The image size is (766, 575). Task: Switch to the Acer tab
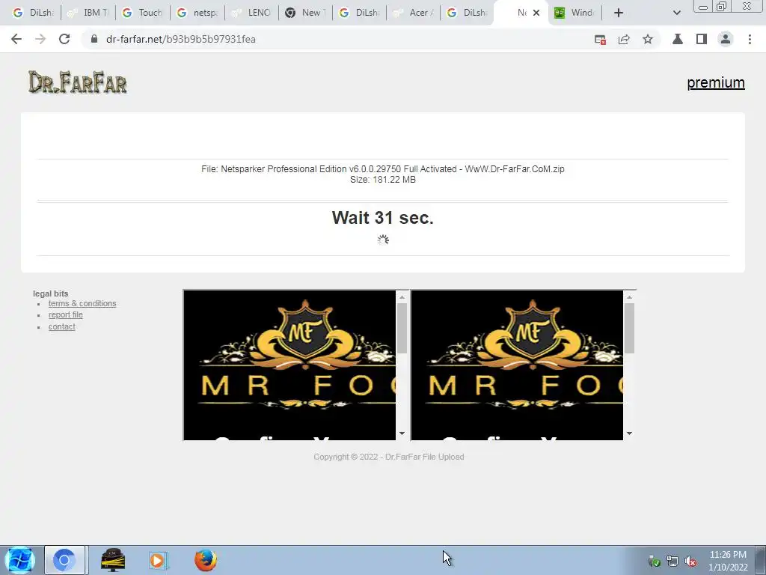click(x=413, y=13)
